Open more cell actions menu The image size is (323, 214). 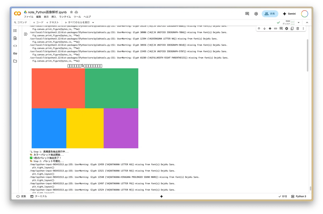[x=303, y=29]
